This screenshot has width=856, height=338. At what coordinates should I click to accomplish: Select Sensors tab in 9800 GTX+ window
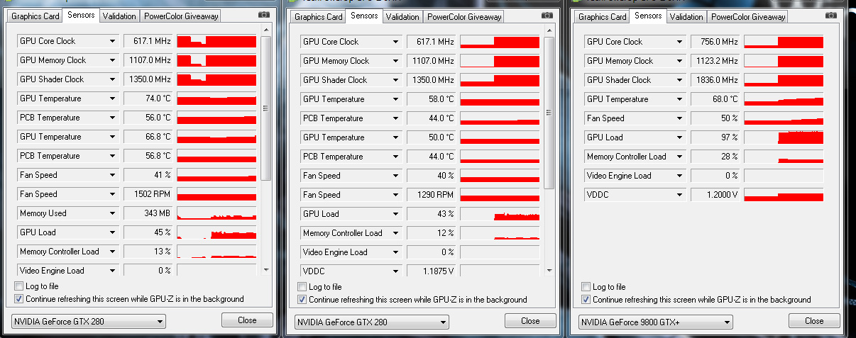pyautogui.click(x=648, y=15)
